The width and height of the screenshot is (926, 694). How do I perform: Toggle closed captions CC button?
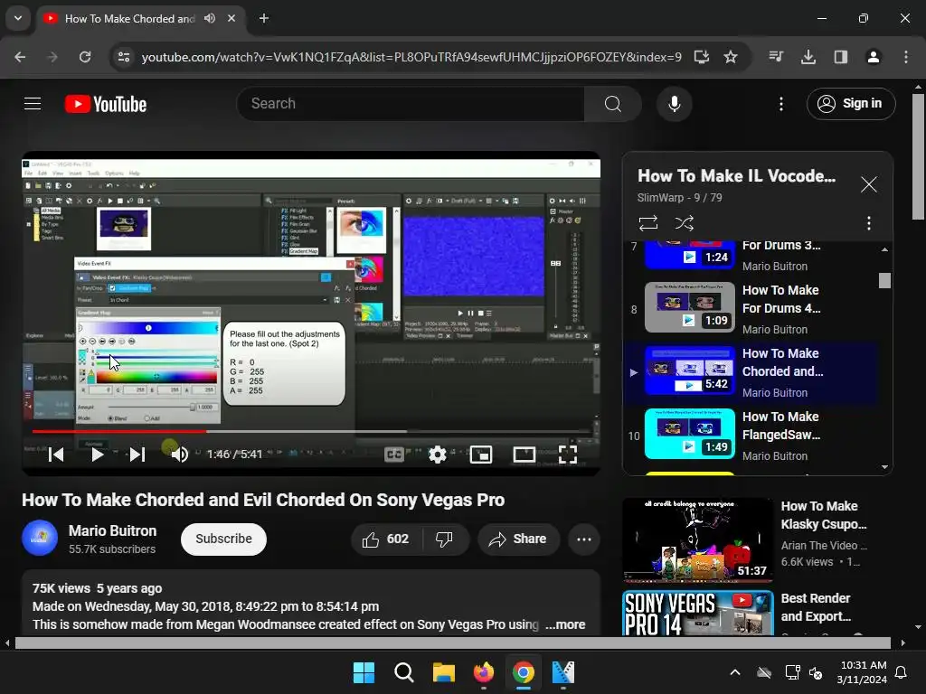(x=394, y=455)
